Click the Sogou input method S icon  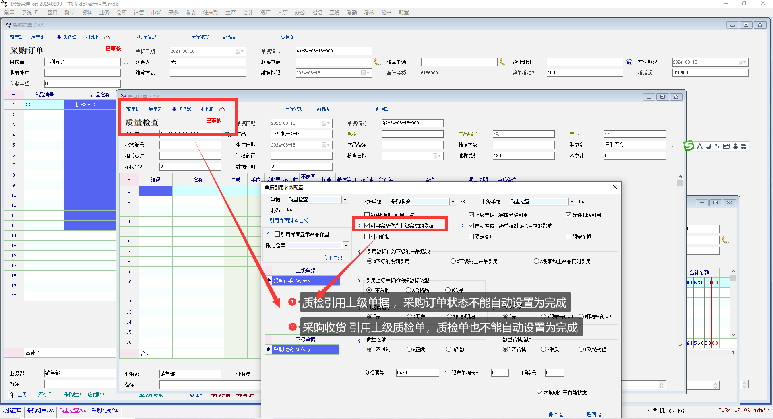tap(689, 146)
